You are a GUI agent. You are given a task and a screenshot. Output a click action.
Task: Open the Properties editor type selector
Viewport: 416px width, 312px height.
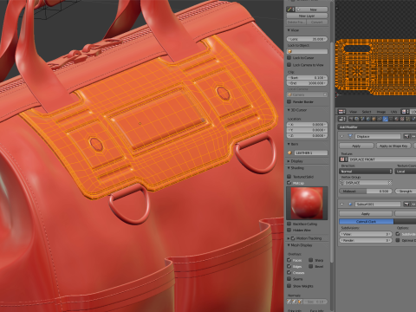click(x=341, y=119)
